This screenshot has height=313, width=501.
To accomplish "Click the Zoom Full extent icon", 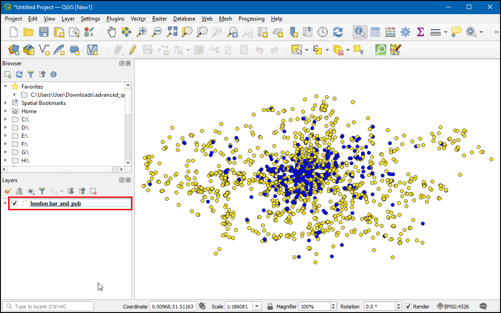I will (172, 32).
